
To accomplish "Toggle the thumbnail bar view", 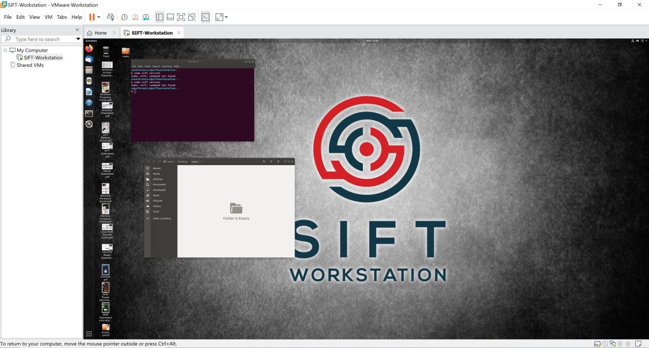I will pos(170,17).
